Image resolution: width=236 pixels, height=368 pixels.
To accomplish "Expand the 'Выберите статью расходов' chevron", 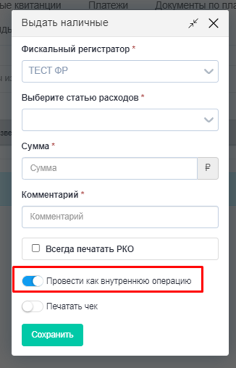I will tap(209, 120).
